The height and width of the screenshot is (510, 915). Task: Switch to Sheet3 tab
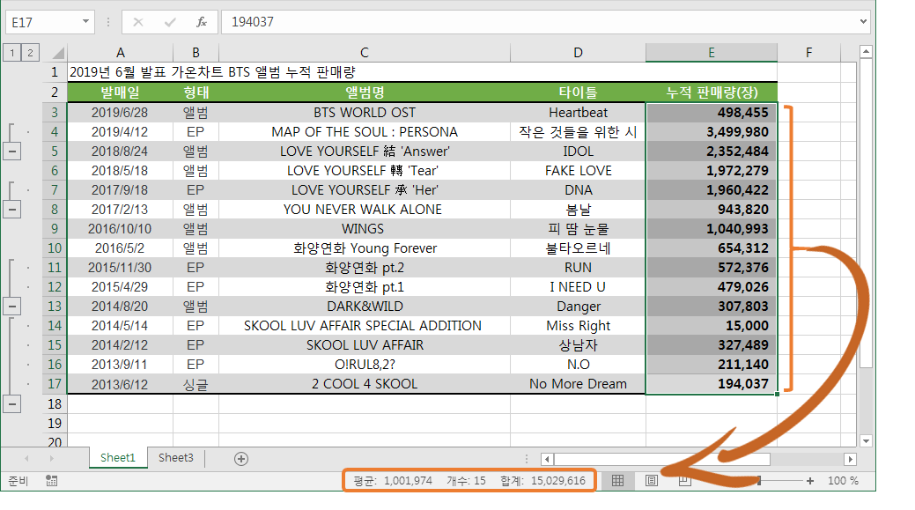point(175,458)
